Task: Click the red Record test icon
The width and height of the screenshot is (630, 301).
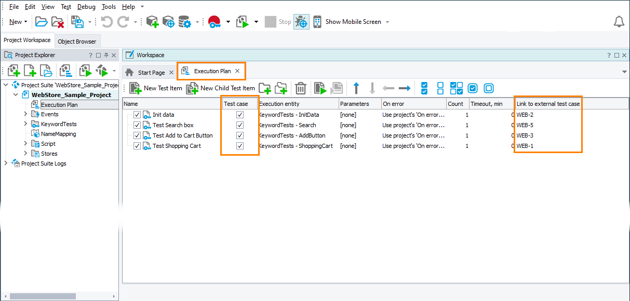Action: [x=214, y=22]
